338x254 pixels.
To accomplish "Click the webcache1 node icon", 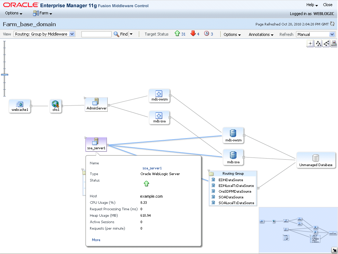I will point(20,104).
